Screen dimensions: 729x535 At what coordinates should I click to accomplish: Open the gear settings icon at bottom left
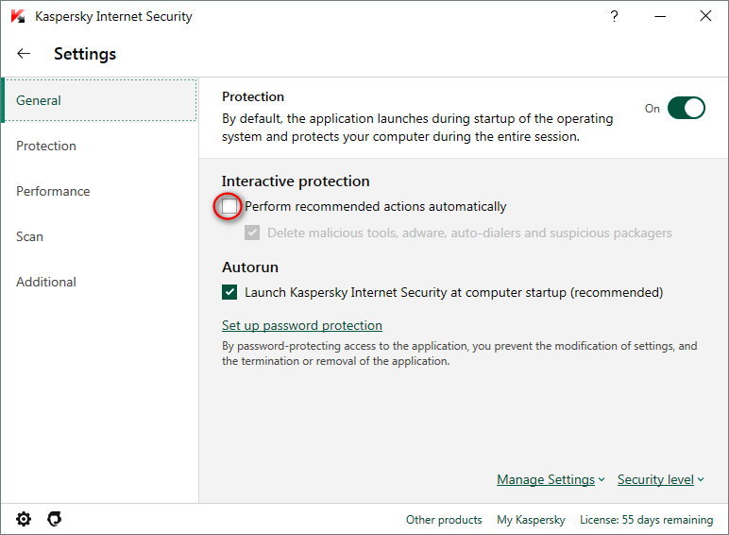[x=24, y=519]
